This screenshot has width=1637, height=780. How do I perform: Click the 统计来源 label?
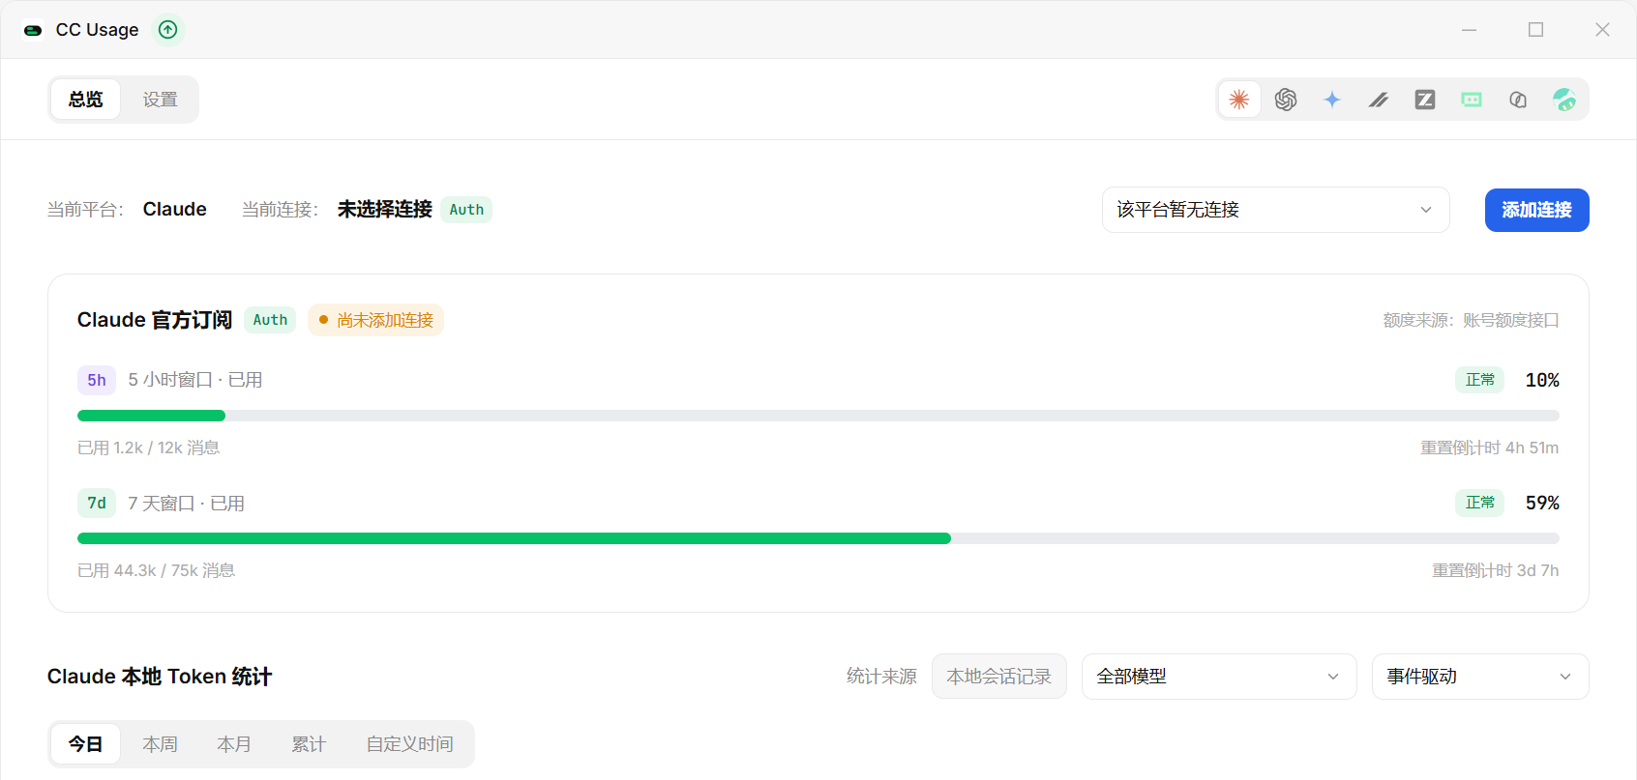[x=881, y=677]
